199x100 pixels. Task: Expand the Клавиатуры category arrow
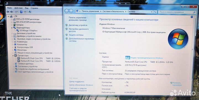coord(12,42)
